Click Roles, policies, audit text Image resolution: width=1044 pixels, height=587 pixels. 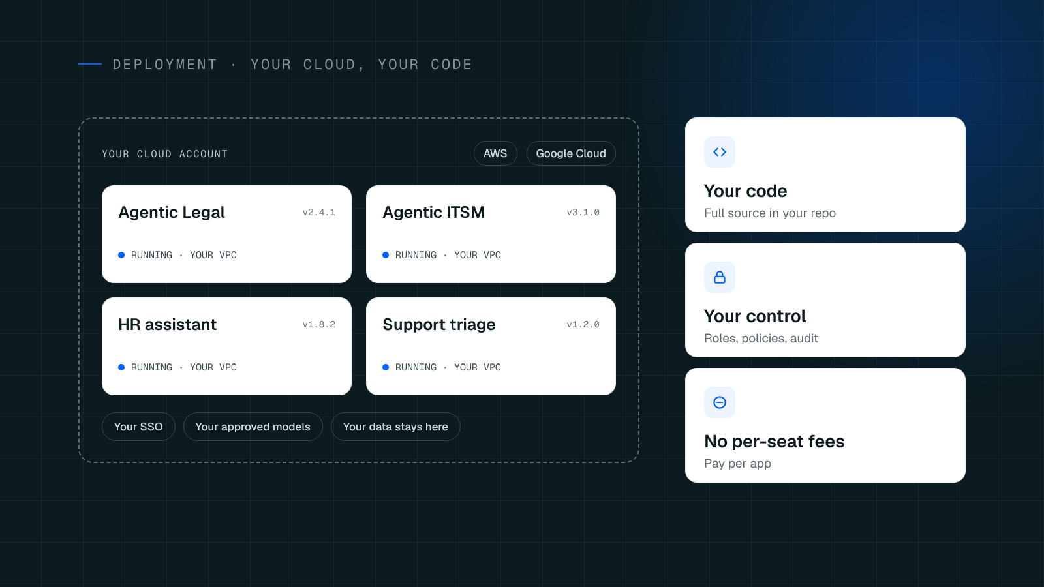(761, 339)
